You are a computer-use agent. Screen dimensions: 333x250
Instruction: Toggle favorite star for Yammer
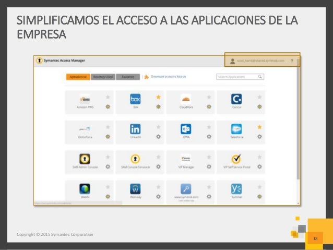259,187
